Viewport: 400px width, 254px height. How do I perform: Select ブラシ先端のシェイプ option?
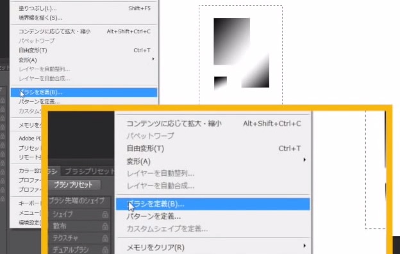[x=77, y=201]
